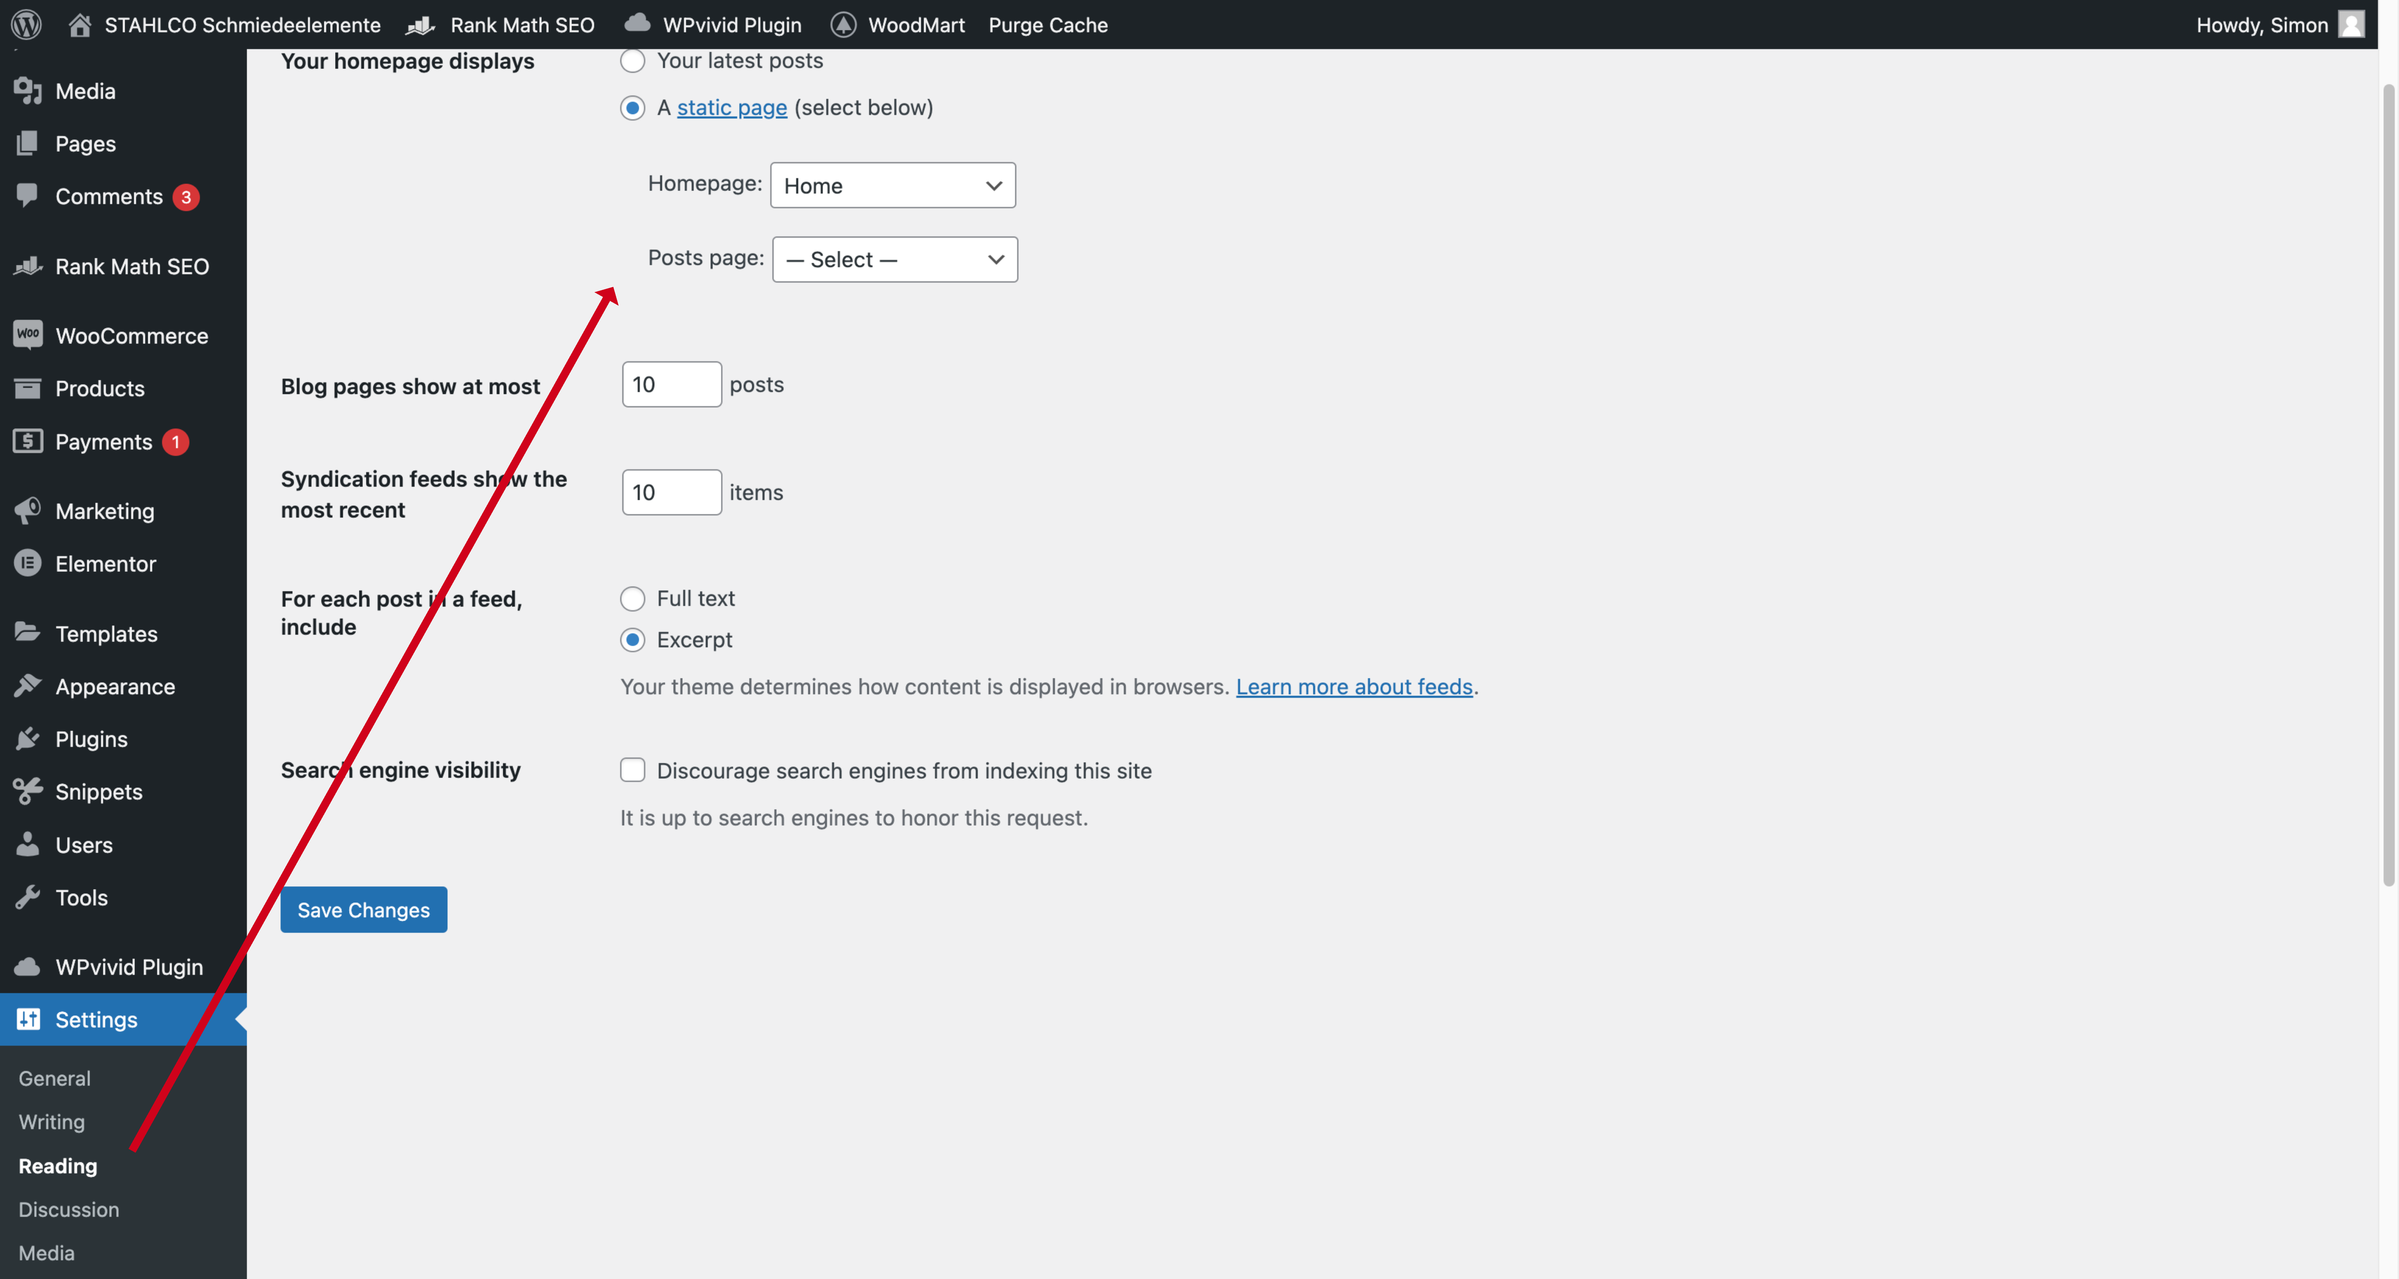Screen dimensions: 2399x1279
Task: Open Elementor via its sidebar icon
Action: click(28, 563)
